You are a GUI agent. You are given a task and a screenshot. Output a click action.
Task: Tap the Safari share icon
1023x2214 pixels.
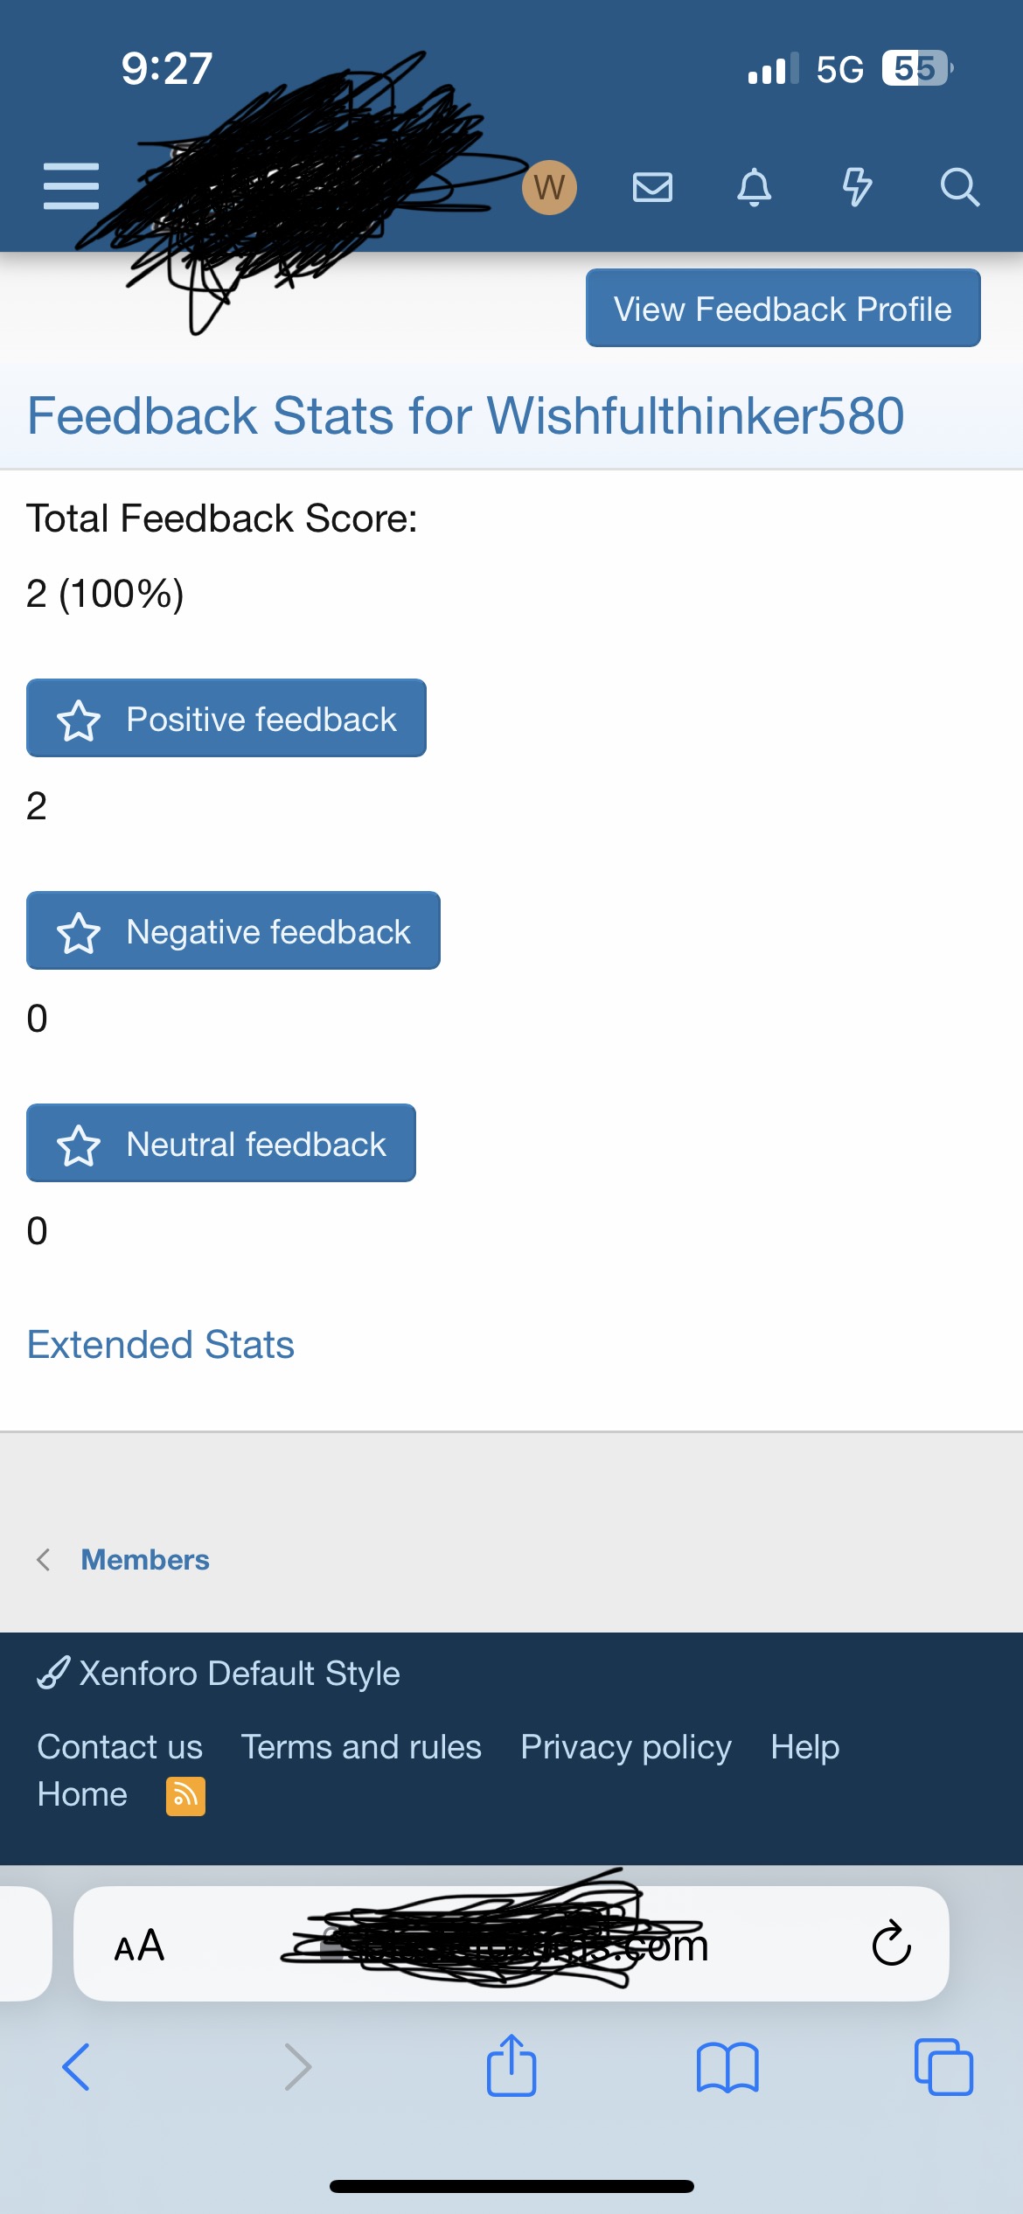click(x=511, y=2067)
